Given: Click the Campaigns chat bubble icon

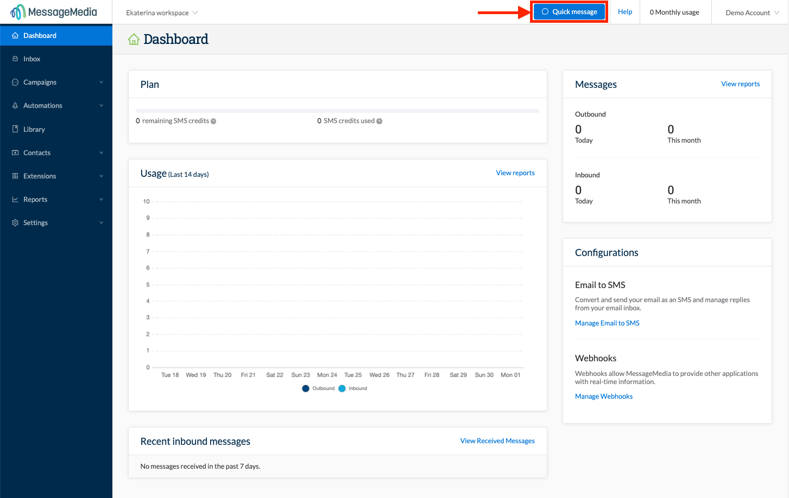Looking at the screenshot, I should pos(15,82).
